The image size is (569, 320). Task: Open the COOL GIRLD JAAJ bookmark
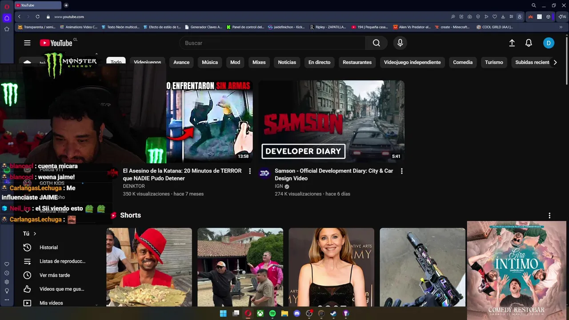[x=495, y=27]
